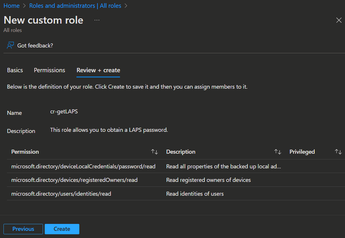Screen dimensions: 345x238
Task: Click sort arrows icon for Description column
Action: click(x=277, y=152)
